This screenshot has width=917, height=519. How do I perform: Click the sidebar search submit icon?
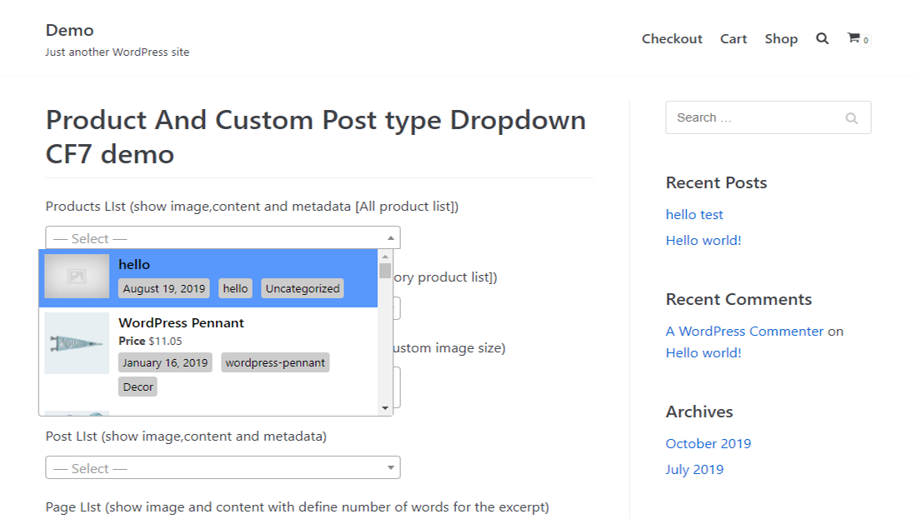click(x=851, y=118)
